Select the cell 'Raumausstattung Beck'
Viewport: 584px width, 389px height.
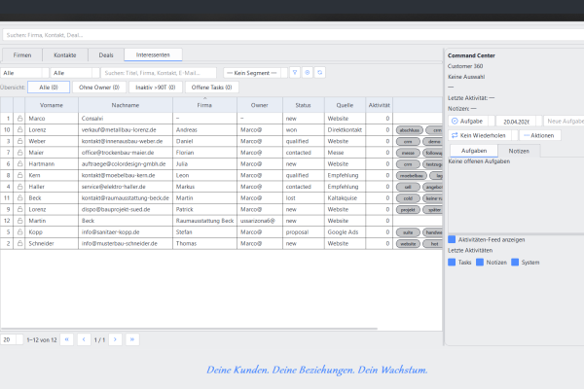[x=204, y=221]
